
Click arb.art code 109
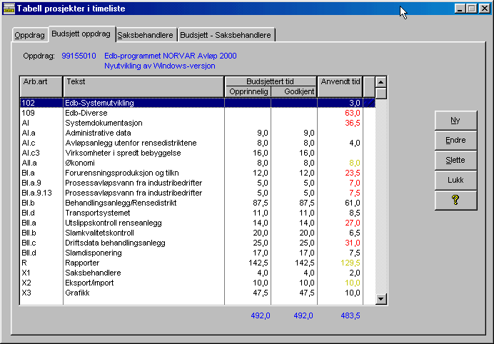click(x=29, y=113)
